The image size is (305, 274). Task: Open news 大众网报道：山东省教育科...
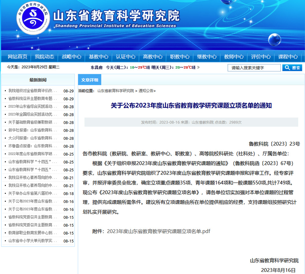tap(33, 138)
